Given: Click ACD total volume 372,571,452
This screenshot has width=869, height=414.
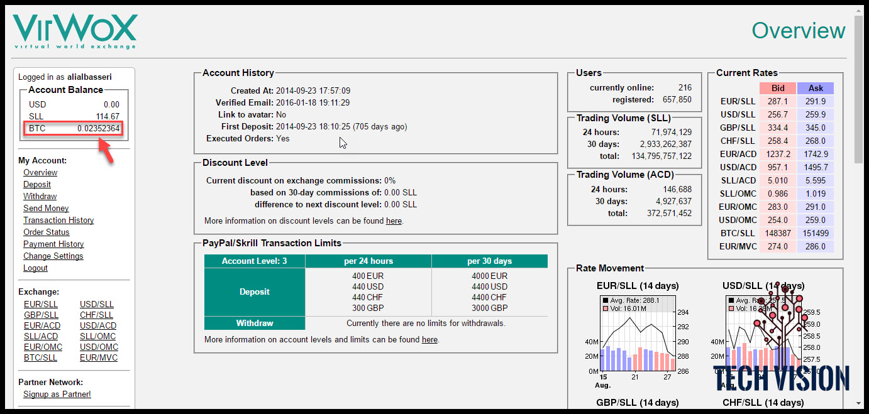Looking at the screenshot, I should (669, 213).
